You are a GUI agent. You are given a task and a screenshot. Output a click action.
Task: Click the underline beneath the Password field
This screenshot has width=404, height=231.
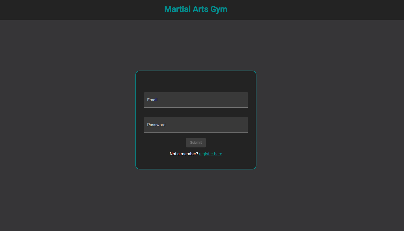[196, 132]
